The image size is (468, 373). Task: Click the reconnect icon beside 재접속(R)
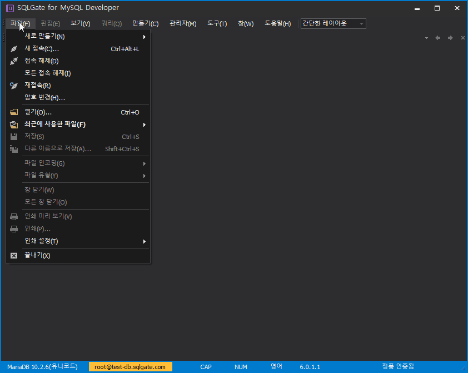coord(14,86)
